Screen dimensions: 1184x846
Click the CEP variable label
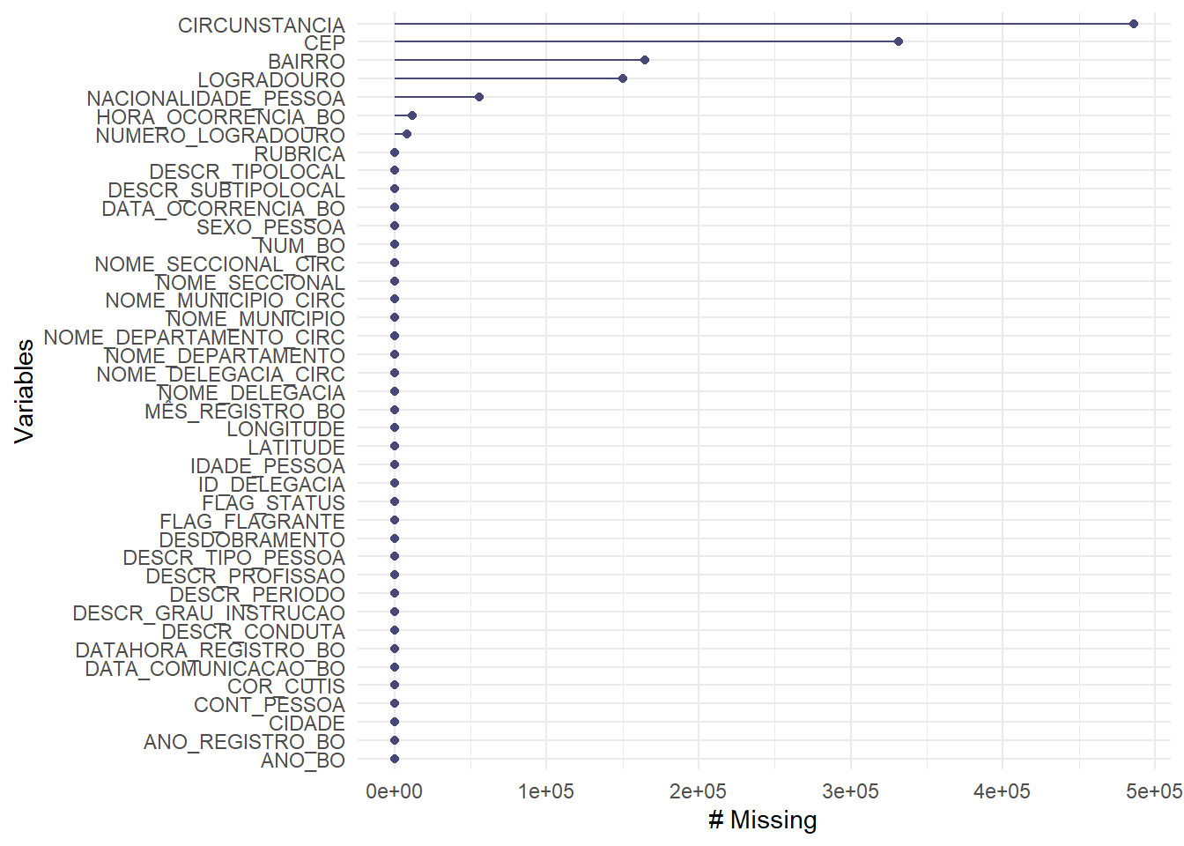pos(324,43)
